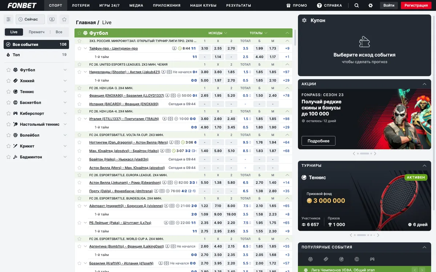Screen dimensions: 436x272
Task: Open site settings gear icon
Action: (371, 5)
